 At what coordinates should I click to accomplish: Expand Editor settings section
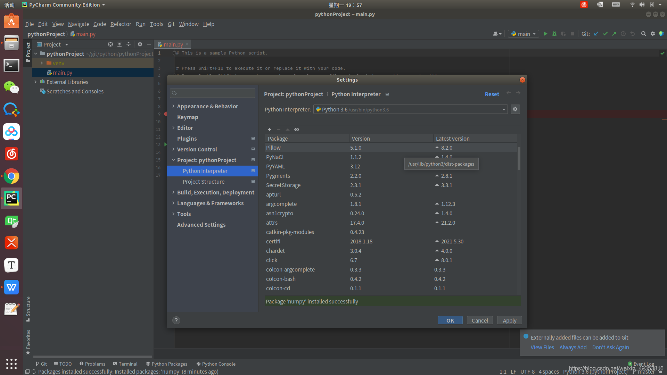point(173,127)
